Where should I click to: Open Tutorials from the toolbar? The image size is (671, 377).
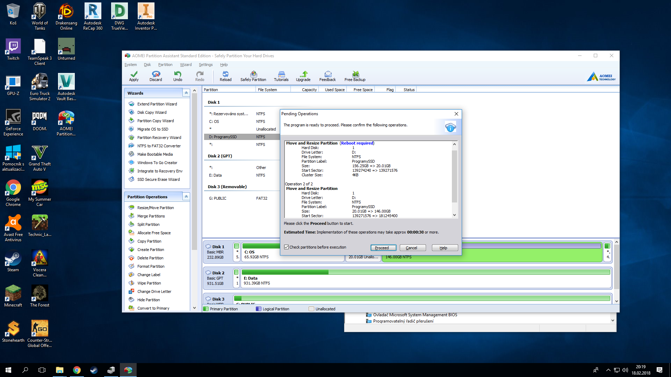[x=281, y=76]
